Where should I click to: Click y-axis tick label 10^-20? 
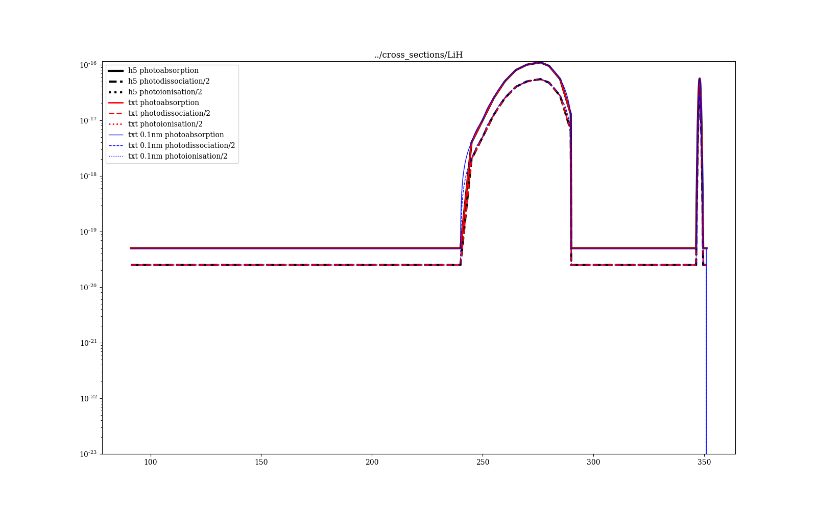88,287
